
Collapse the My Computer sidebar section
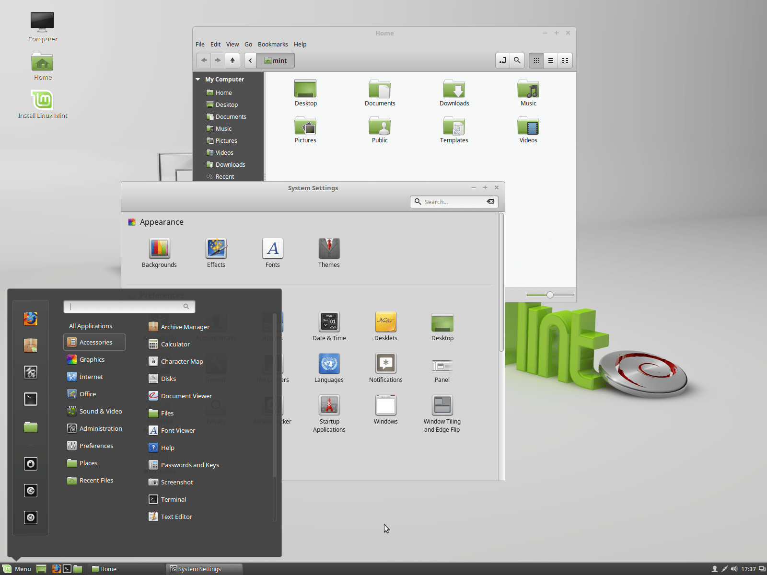tap(198, 80)
